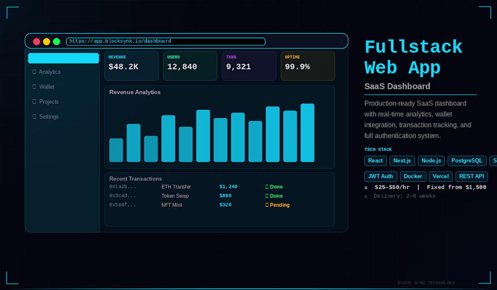
Task: Click the yellow minimize window dot
Action: coord(47,42)
